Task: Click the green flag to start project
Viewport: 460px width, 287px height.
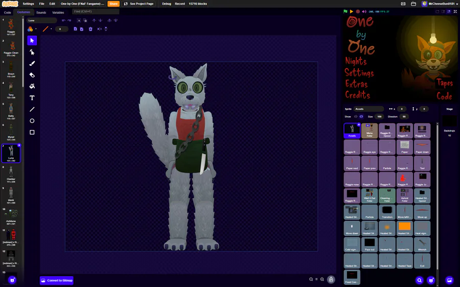Action: [346, 11]
